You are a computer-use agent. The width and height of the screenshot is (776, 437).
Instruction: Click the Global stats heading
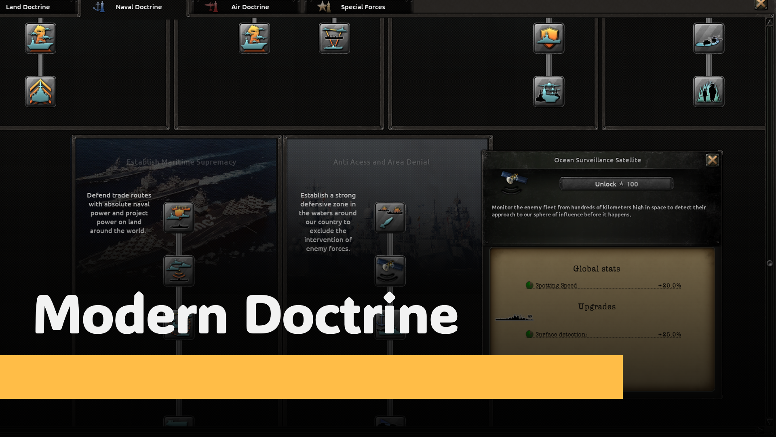click(x=597, y=269)
